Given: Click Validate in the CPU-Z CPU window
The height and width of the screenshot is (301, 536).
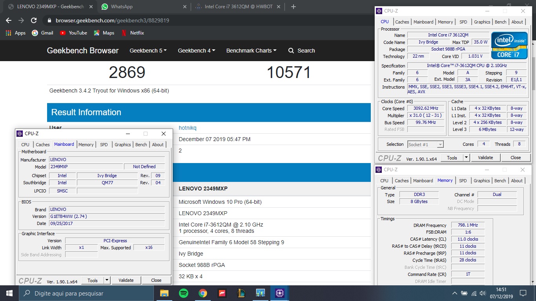Looking at the screenshot, I should 485,158.
